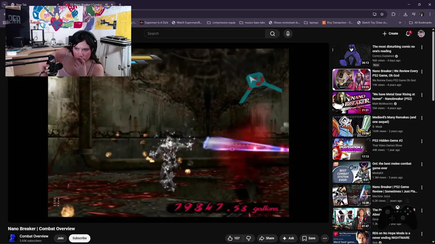
Task: Open options for PS2 Hidden Gems video
Action: [x=422, y=141]
